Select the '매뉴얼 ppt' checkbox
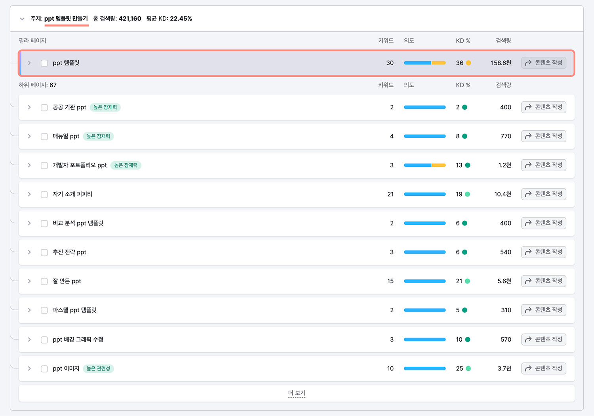The image size is (594, 416). pyautogui.click(x=44, y=136)
